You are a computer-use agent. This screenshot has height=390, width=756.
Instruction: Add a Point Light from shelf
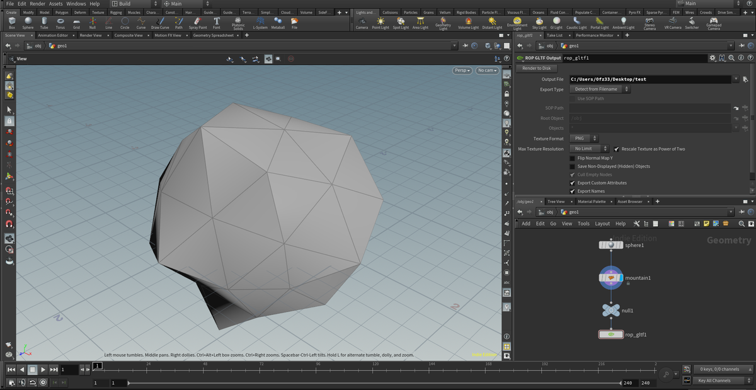tap(381, 23)
